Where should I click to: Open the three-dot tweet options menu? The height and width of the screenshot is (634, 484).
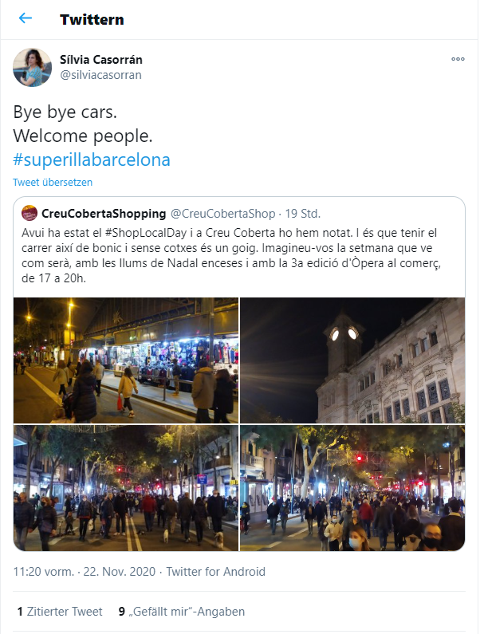458,59
